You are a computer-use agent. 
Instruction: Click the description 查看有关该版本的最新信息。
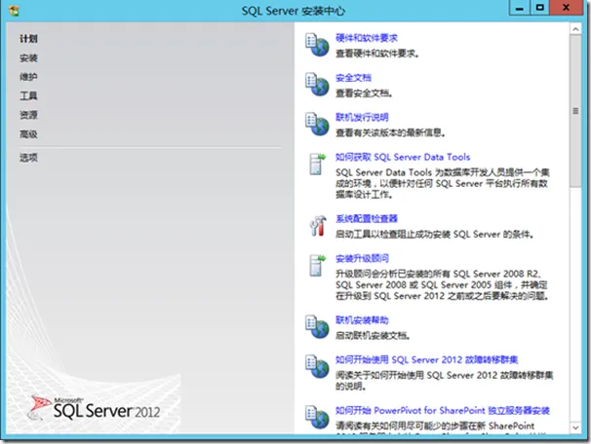point(390,132)
